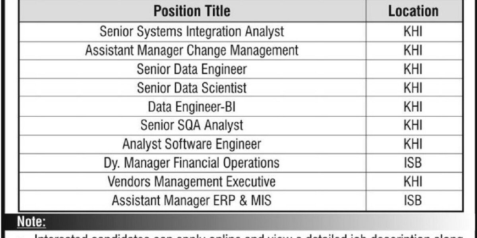Click the Note: heading label
Image resolution: width=477 pixels, height=238 pixels.
[x=31, y=222]
